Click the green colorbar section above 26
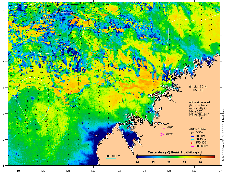 coord(169,157)
